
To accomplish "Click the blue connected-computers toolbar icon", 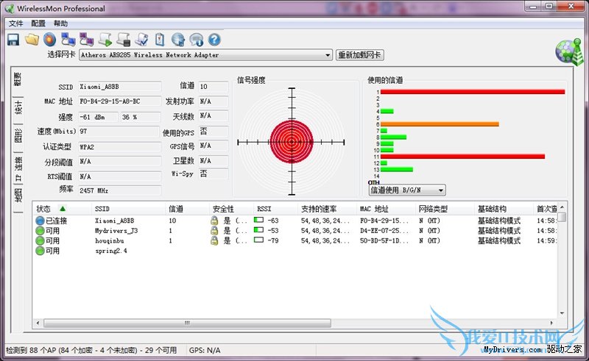I will [x=68, y=40].
